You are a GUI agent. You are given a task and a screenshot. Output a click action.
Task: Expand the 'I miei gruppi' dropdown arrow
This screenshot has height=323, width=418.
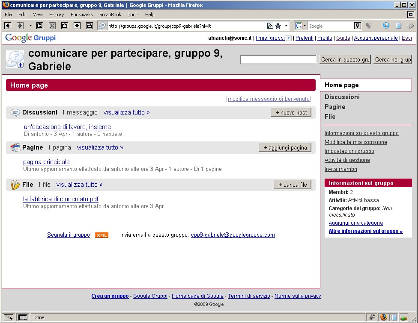point(289,38)
